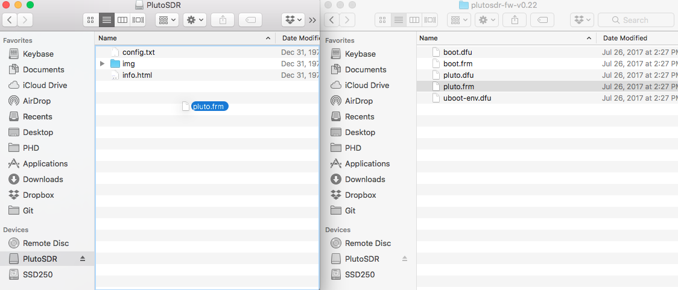Go back in the plutosdr-fw-v0.22 window
The width and height of the screenshot is (678, 290).
pyautogui.click(x=331, y=20)
